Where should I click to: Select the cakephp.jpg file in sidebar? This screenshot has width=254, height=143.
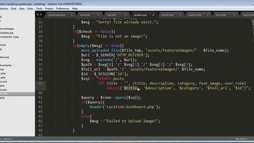7,33
